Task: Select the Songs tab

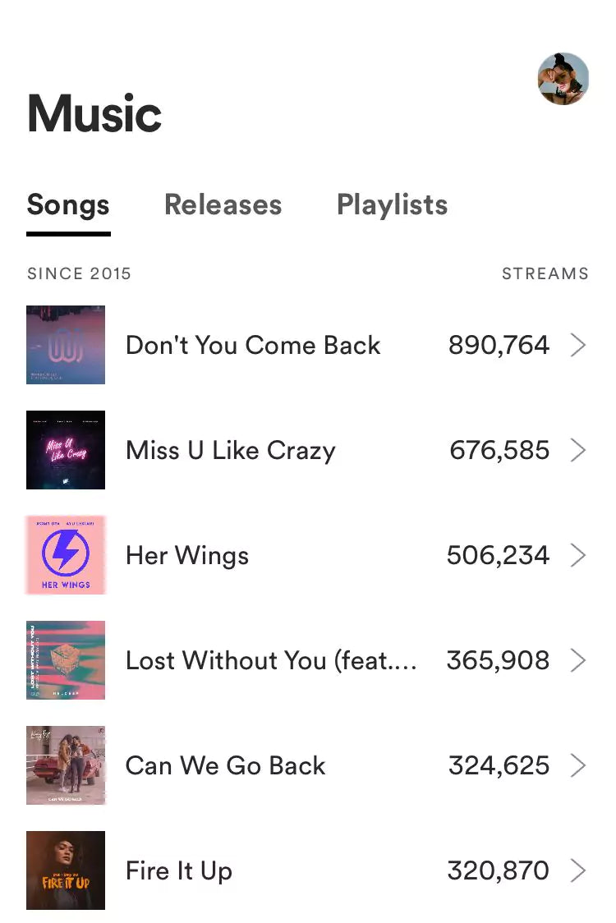Action: (68, 204)
